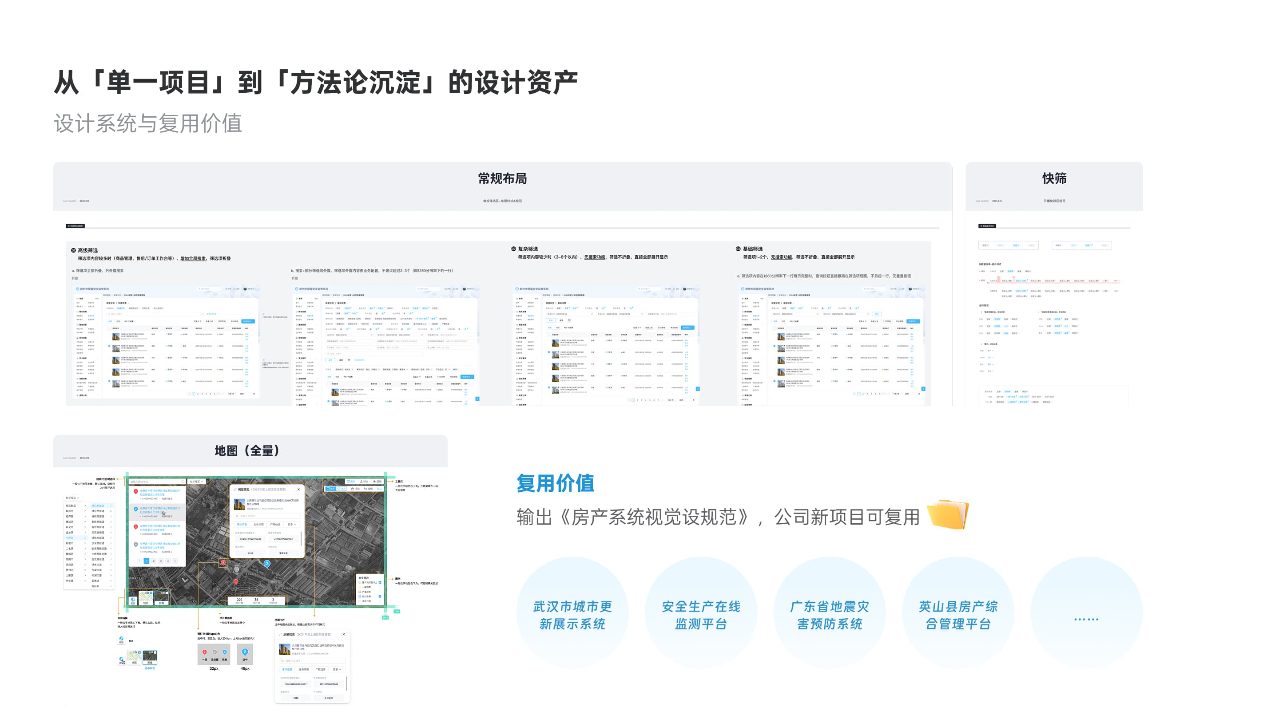Image resolution: width=1279 pixels, height=719 pixels.
Task: Collapse the standalone 白华社区 selector above the region list
Action: [72, 498]
